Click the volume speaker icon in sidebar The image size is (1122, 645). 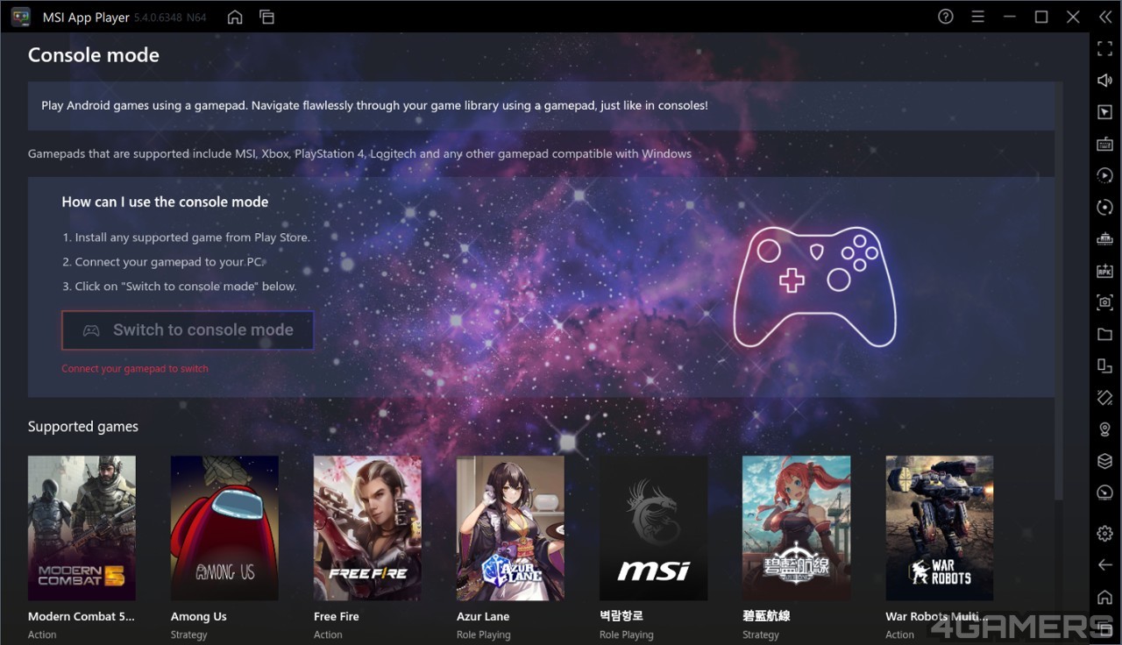[x=1104, y=81]
